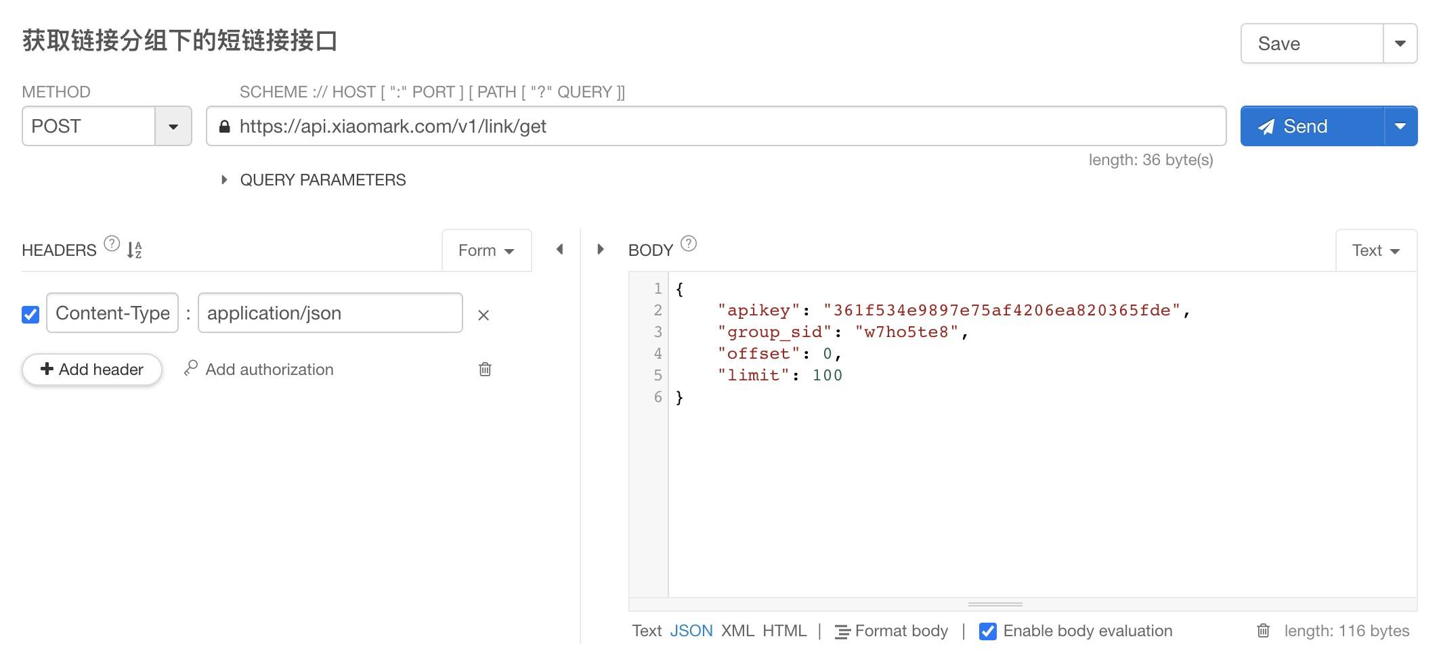The height and width of the screenshot is (666, 1441).
Task: Disable the Enable body evaluation checkbox
Action: [988, 631]
